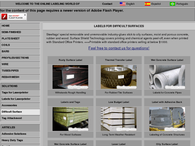Open the white blocks pallet thumbnail
The image size is (195, 146).
pos(119,119)
